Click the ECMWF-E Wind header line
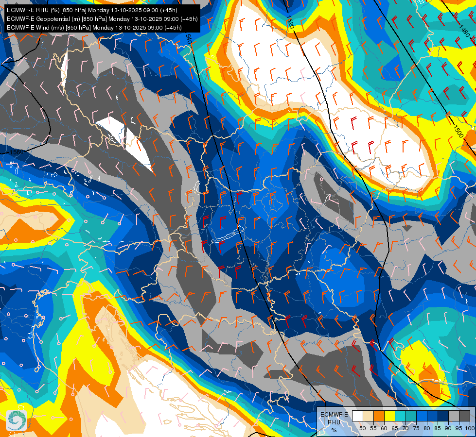476x437 pixels. pos(94,28)
